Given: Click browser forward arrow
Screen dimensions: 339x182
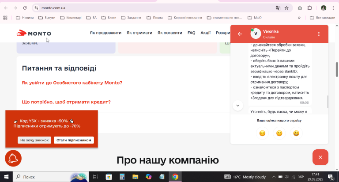Looking at the screenshot, I should pos(15,8).
